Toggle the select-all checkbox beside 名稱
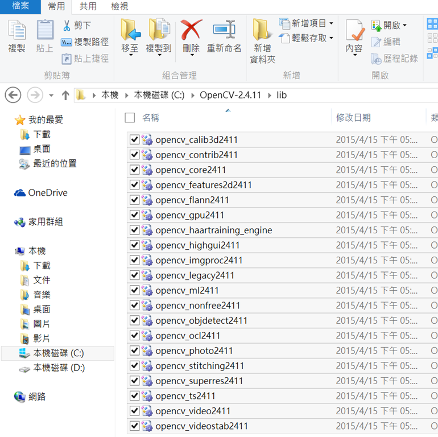 (130, 118)
